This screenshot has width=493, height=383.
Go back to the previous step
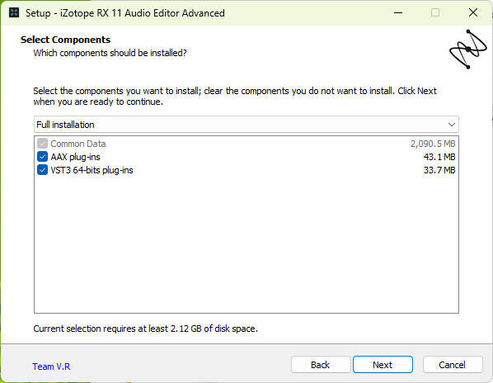point(321,365)
